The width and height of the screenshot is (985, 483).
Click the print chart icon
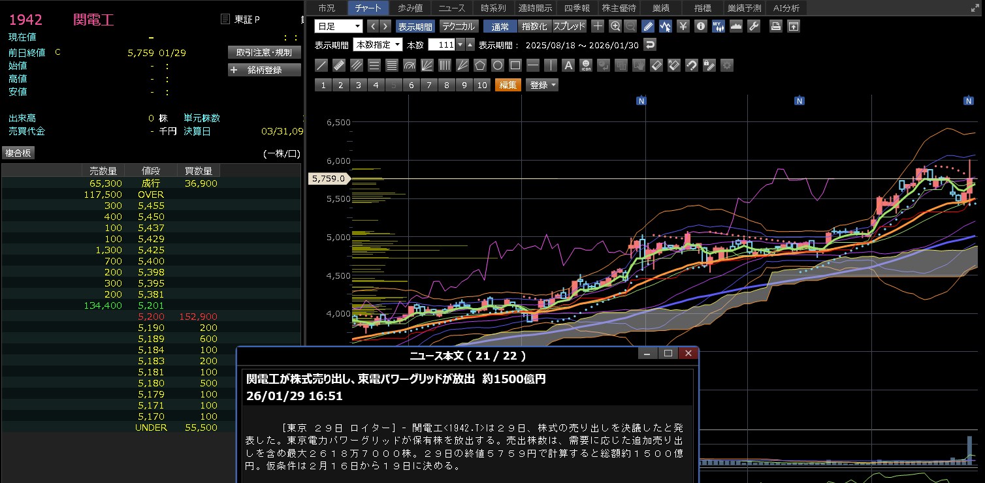click(x=775, y=27)
